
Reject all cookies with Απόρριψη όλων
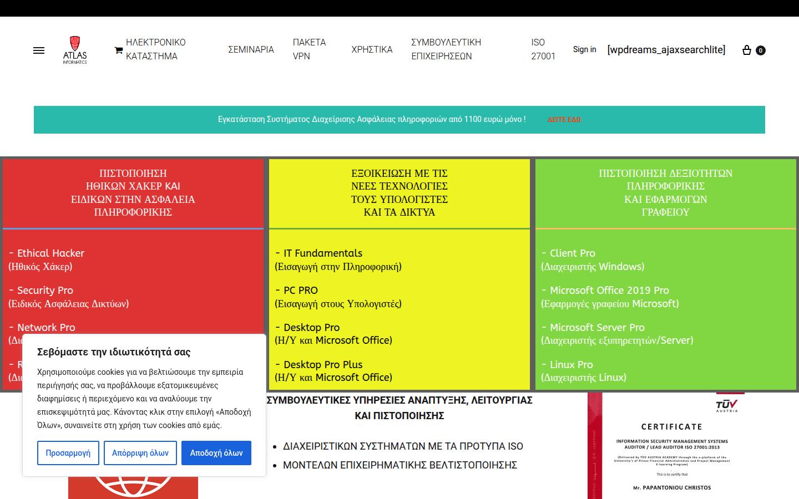pyautogui.click(x=140, y=453)
